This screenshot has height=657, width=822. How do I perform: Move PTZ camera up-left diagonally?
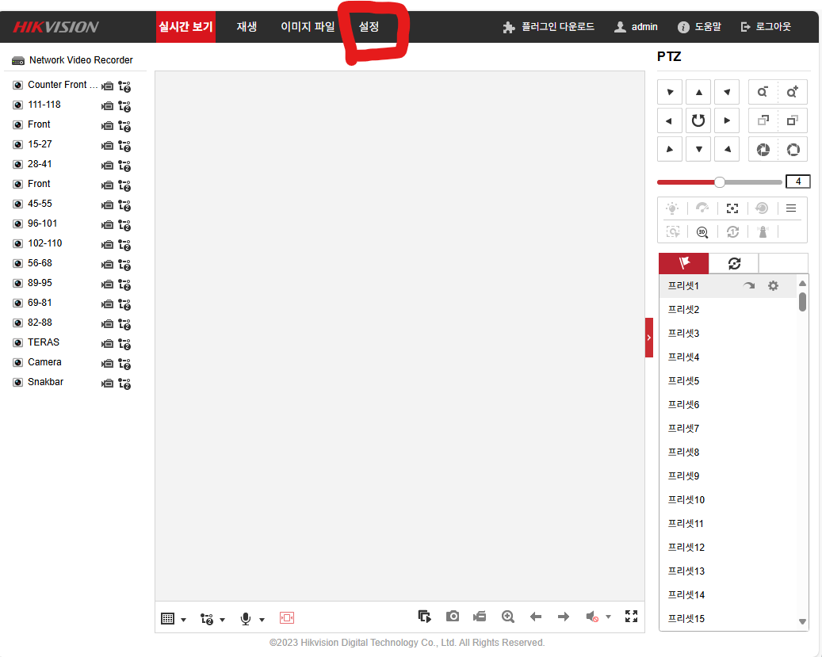[670, 92]
